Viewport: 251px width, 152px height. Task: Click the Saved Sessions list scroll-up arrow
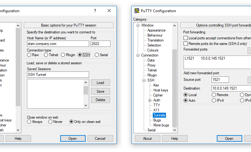(x=86, y=82)
